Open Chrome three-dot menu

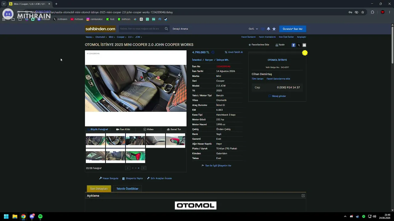point(389,12)
